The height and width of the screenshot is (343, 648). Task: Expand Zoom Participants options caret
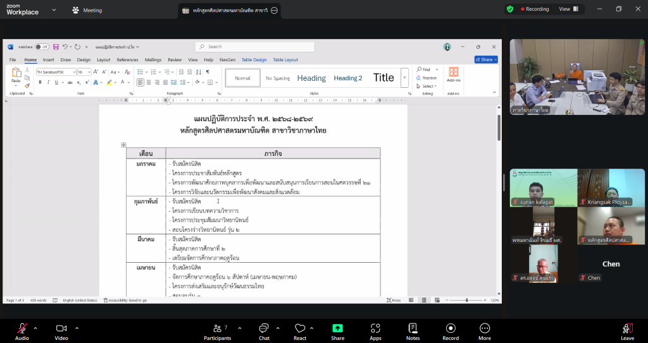tap(240, 328)
